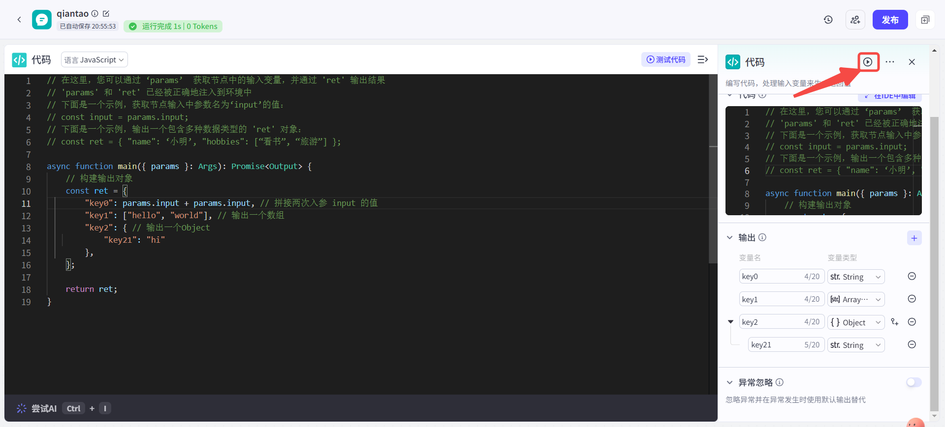Collapse the 输出 output section
The height and width of the screenshot is (427, 945).
730,238
